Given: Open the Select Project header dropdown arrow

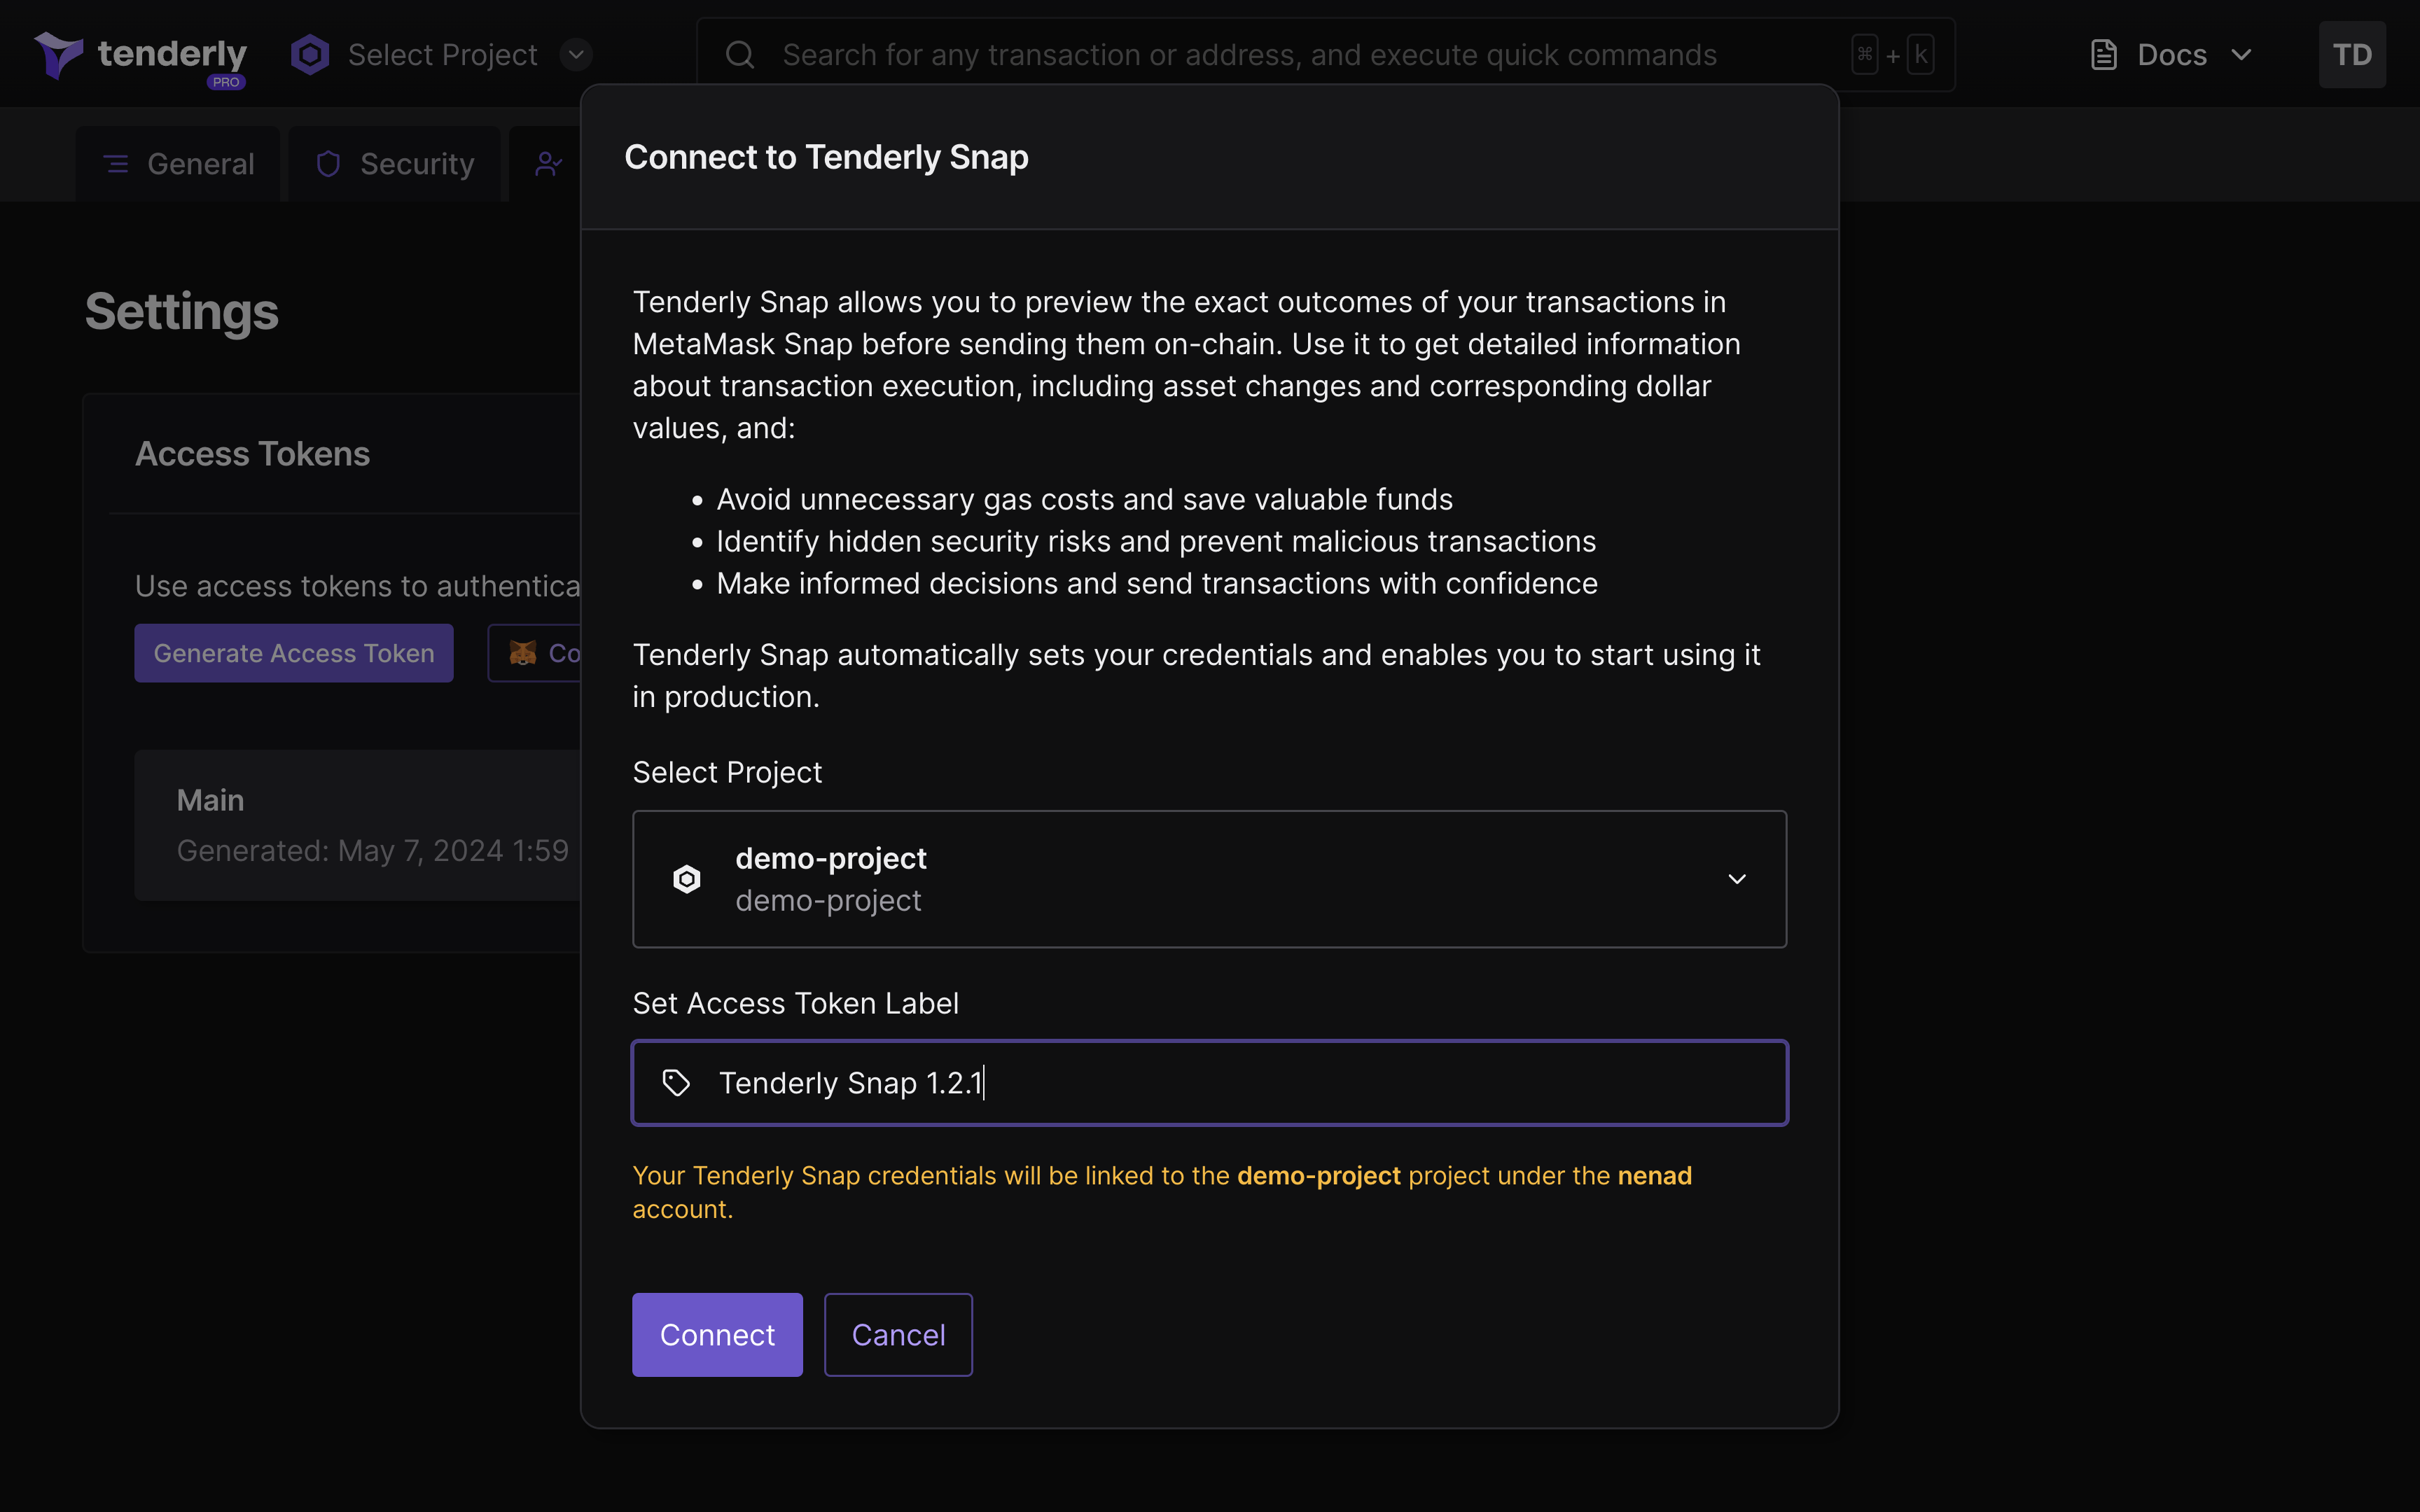Looking at the screenshot, I should tap(576, 55).
